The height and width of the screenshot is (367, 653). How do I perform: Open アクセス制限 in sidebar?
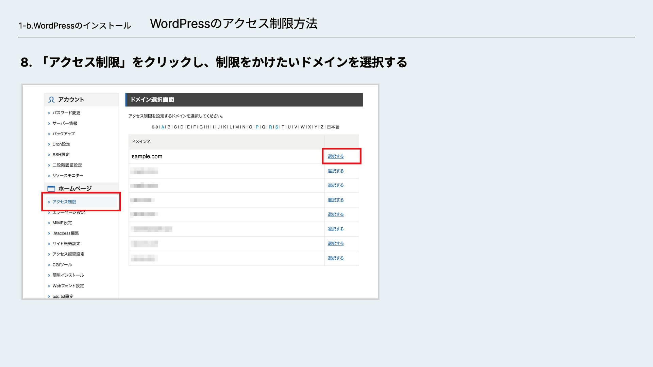point(64,202)
